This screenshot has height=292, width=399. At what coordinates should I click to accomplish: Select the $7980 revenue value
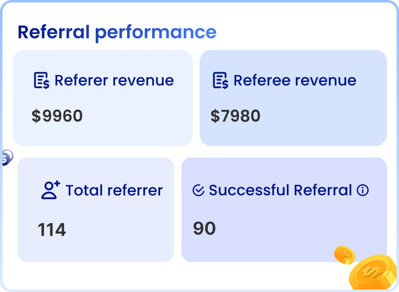click(x=235, y=116)
